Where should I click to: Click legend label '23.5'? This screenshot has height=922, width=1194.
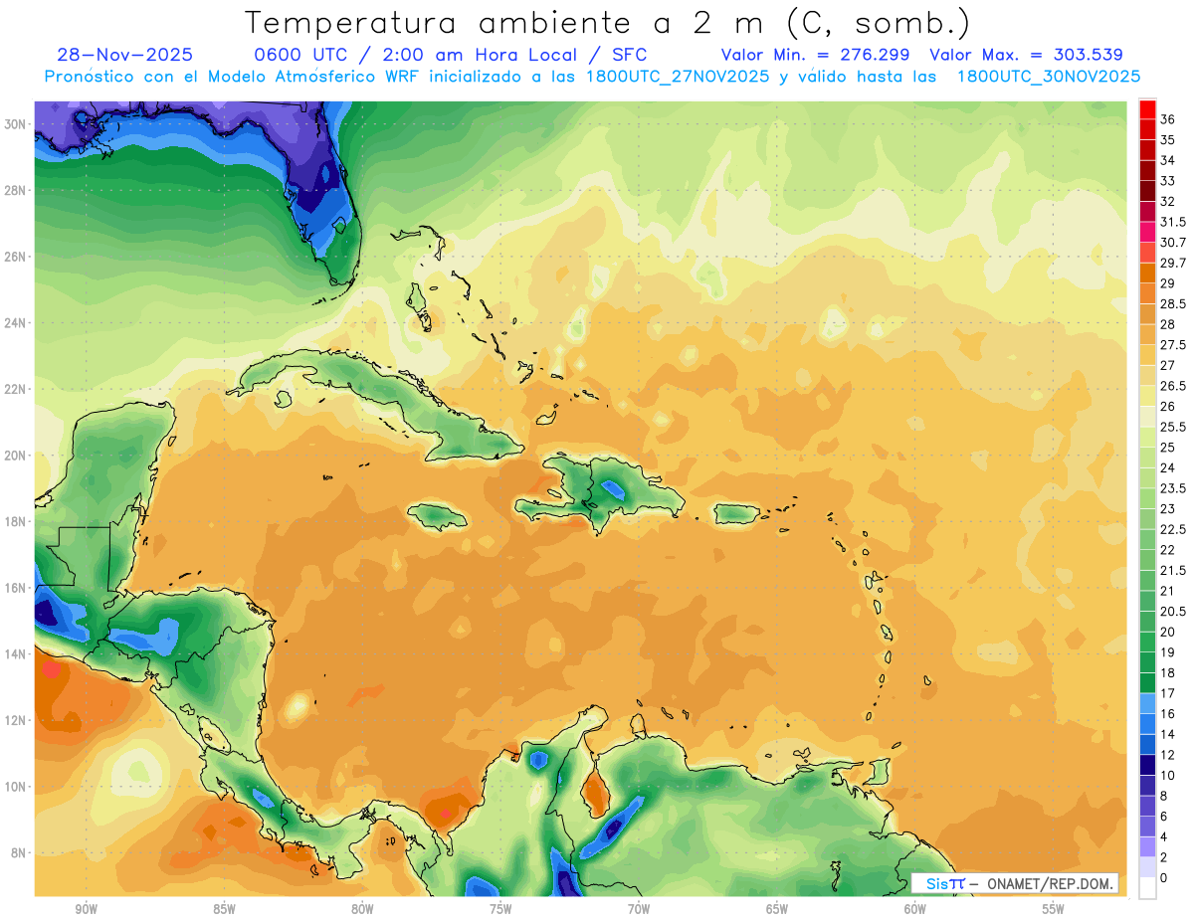[1173, 488]
